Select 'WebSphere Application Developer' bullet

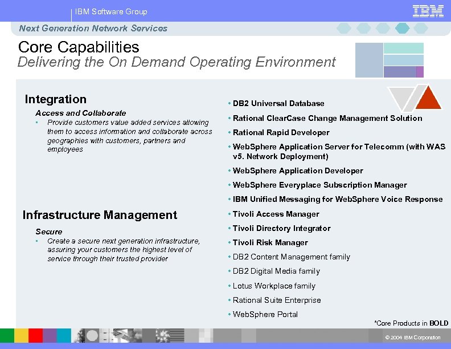298,171
